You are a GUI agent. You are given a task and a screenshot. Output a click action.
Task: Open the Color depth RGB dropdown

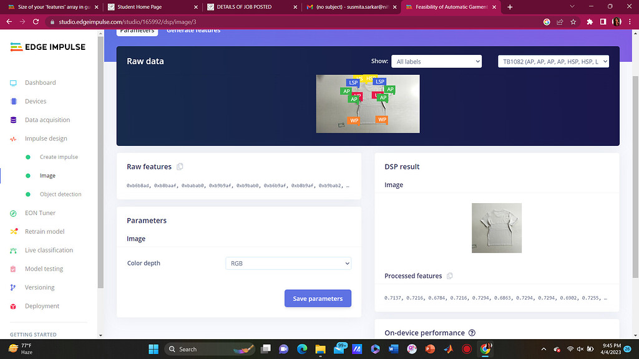[288, 264]
